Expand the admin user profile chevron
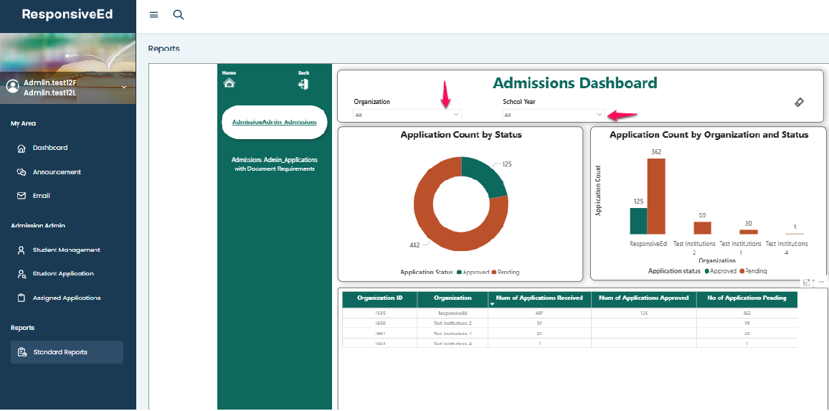This screenshot has height=411, width=829. click(124, 87)
